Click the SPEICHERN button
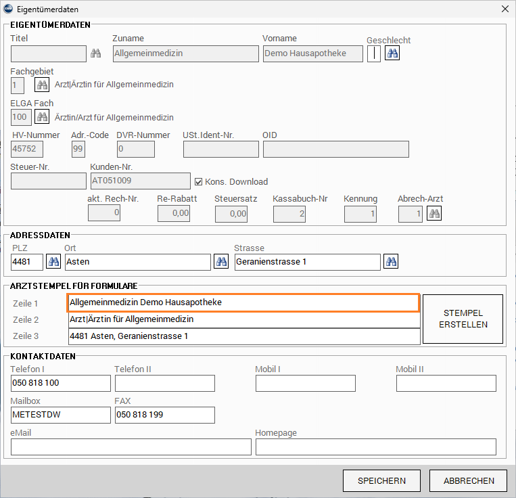The height and width of the screenshot is (498, 516). (382, 481)
